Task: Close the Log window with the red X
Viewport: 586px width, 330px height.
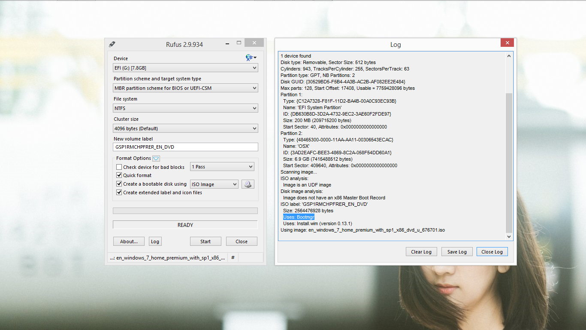Action: 507,43
